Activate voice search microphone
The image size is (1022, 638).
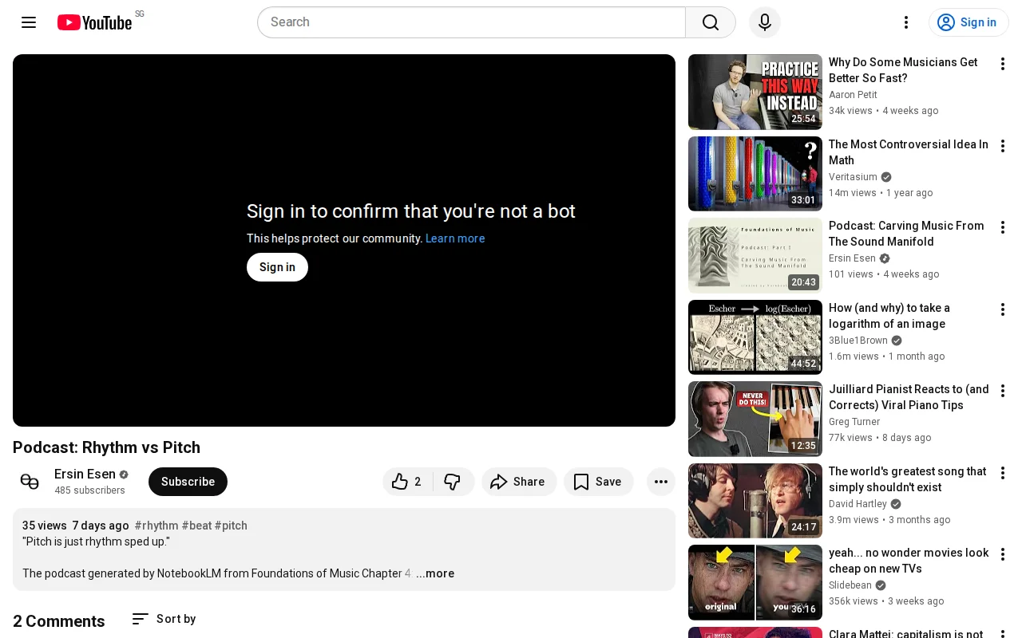pos(765,22)
